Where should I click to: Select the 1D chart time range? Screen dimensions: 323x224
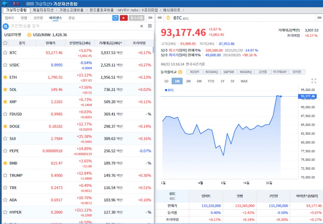tap(166, 81)
